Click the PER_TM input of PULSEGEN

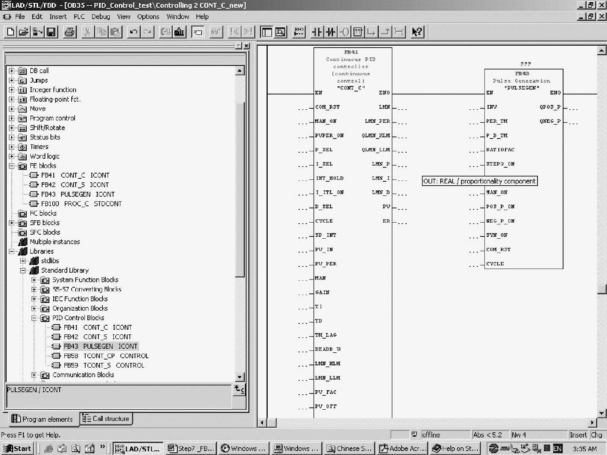(x=497, y=121)
